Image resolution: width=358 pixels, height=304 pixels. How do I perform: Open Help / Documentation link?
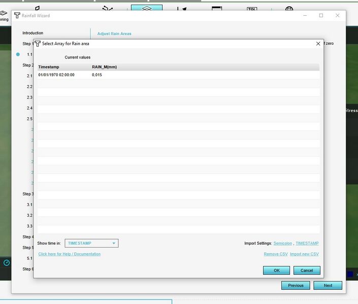[x=69, y=254]
